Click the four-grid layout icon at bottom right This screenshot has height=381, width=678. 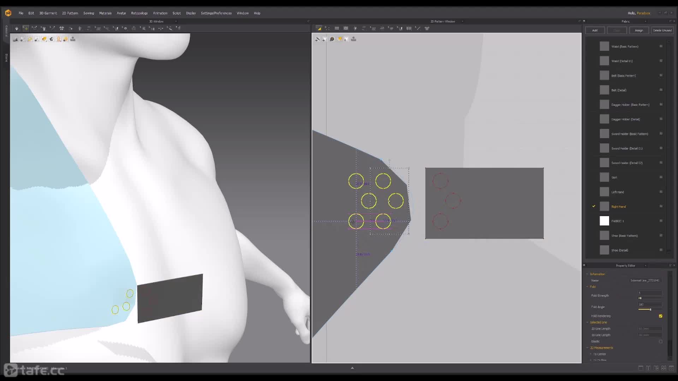tap(664, 368)
